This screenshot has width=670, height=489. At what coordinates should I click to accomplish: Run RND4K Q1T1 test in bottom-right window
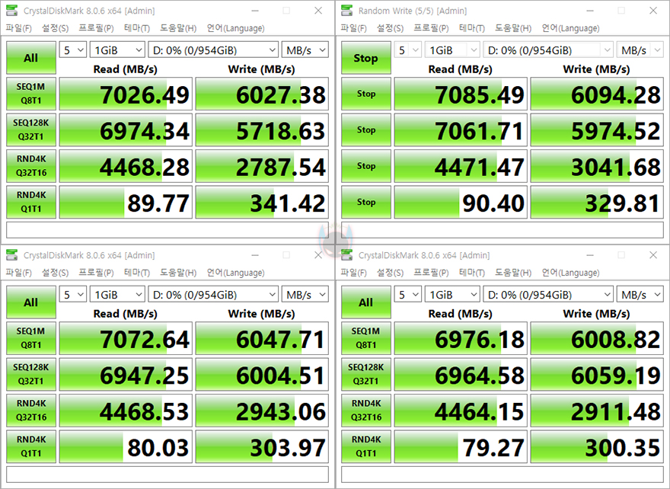point(365,446)
